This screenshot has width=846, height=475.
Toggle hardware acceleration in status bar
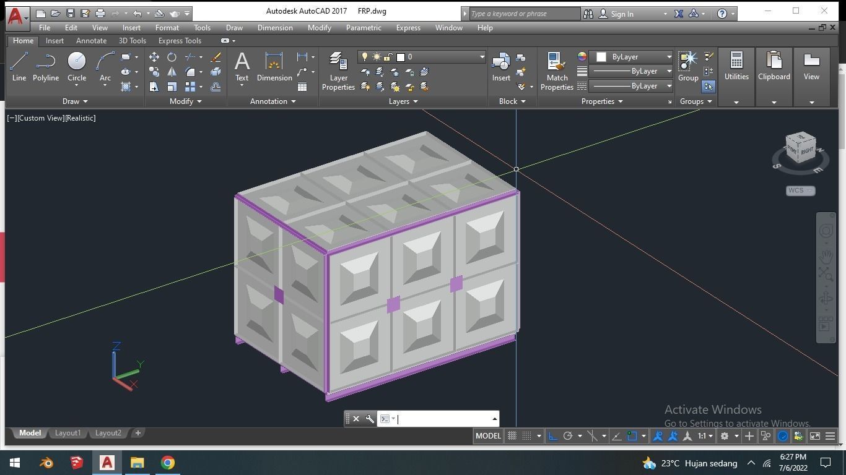click(x=783, y=436)
